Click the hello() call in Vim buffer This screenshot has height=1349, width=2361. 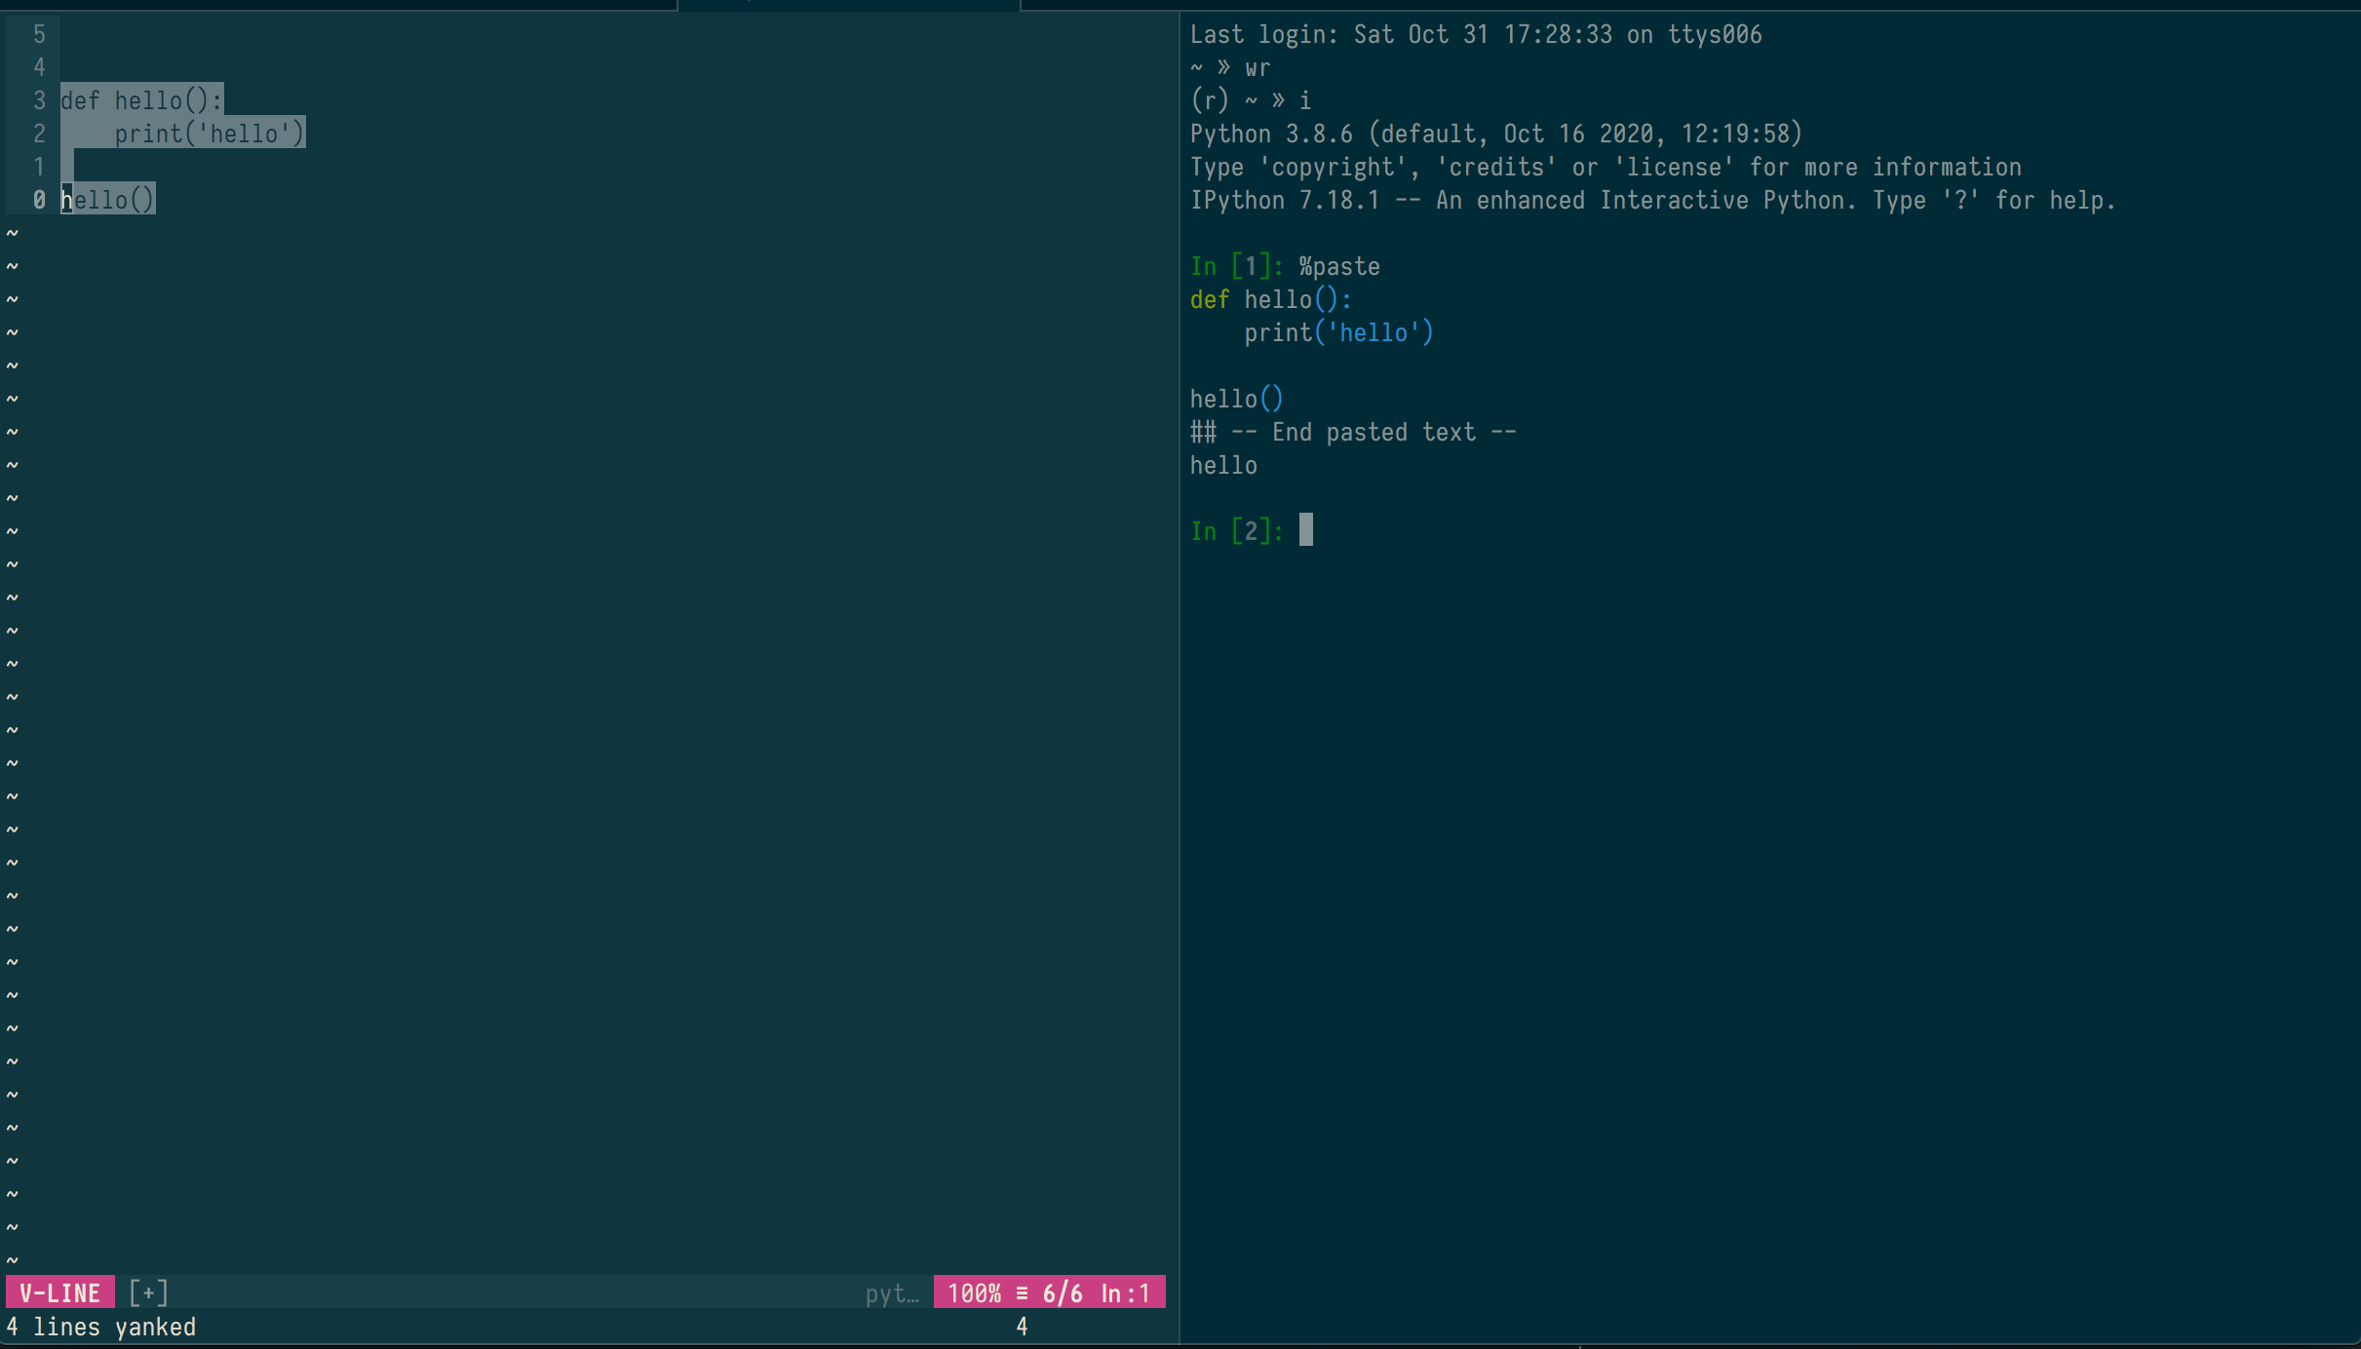coord(108,200)
